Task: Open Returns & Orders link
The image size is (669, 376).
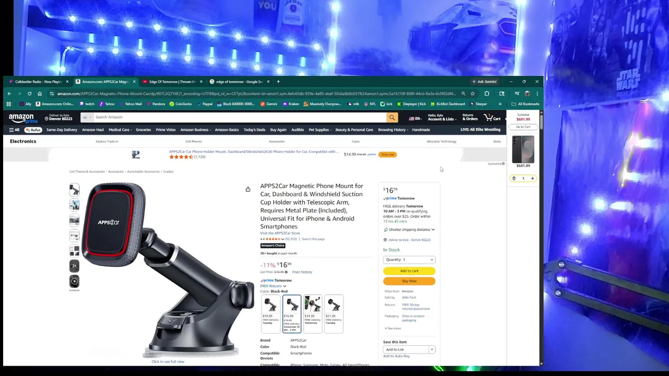Action: [x=470, y=118]
